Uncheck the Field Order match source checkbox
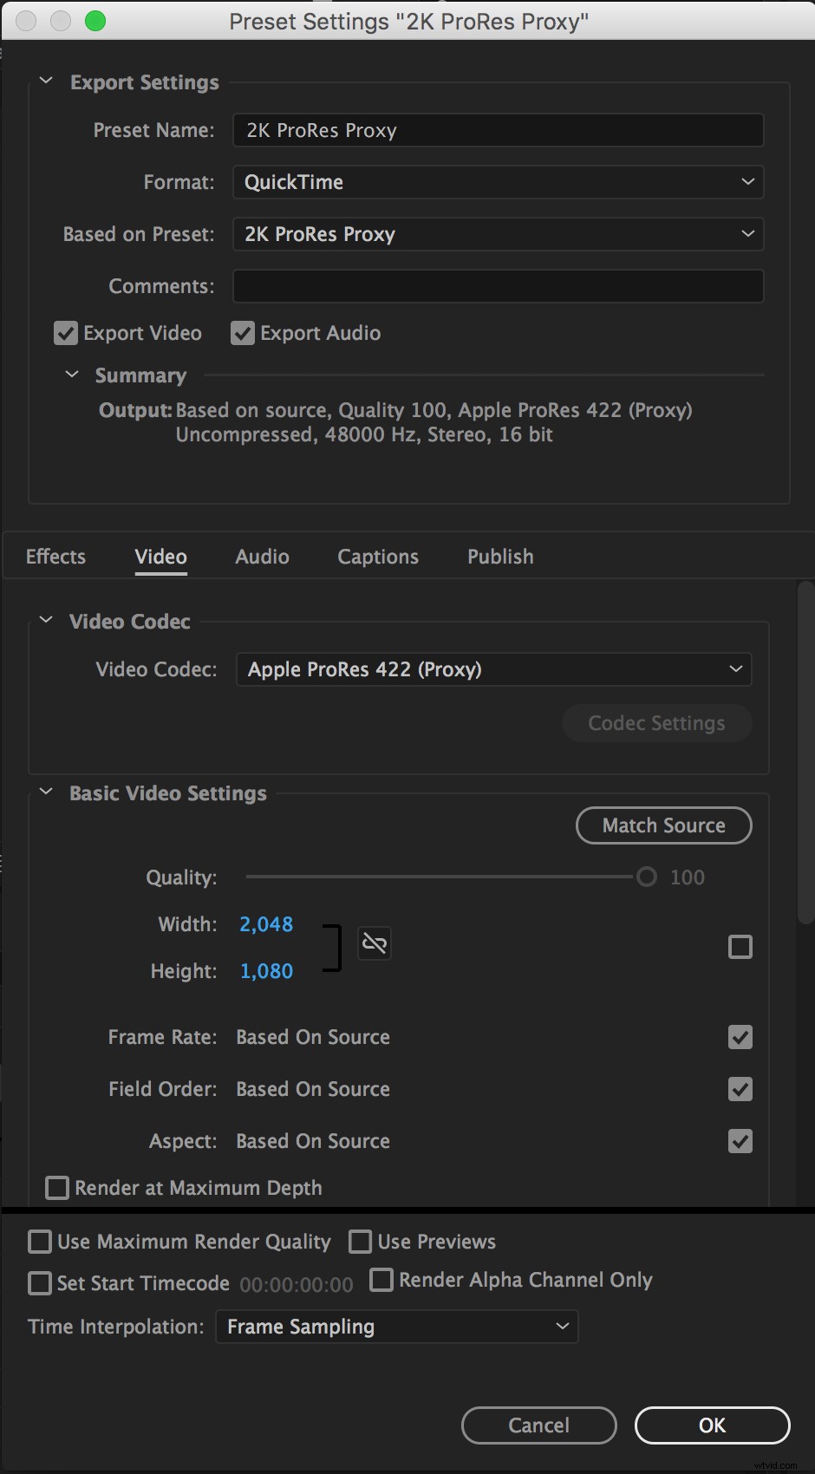 point(740,1089)
